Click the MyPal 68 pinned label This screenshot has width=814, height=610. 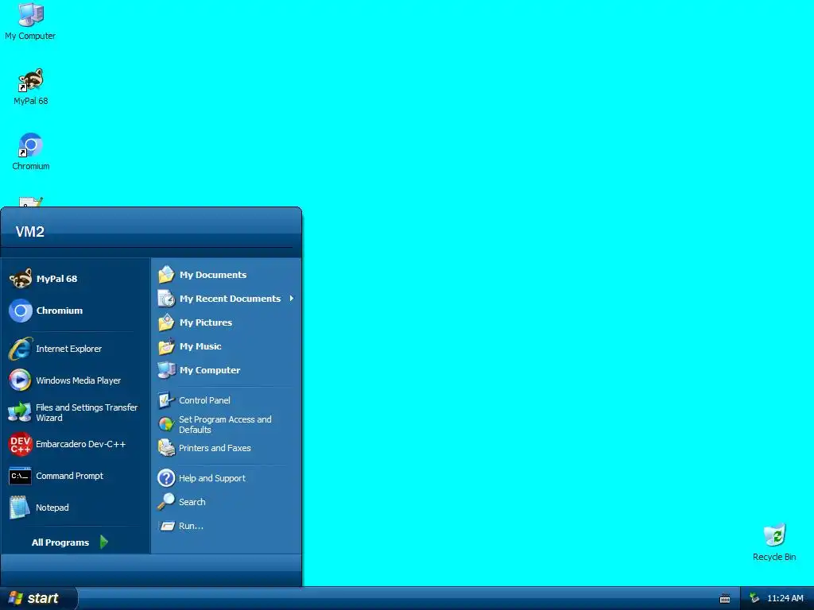pos(56,279)
